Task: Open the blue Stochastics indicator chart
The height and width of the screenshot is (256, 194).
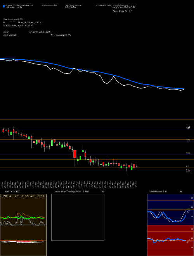Action: (x=170, y=209)
